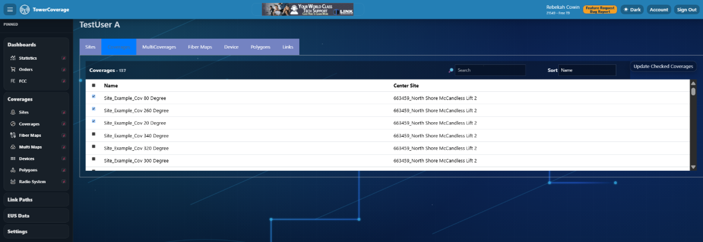Screen dimensions: 703x242
Task: Check Site_Example_Cov 340 Degree checkbox
Action: tap(94, 134)
